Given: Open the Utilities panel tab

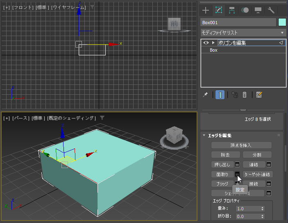Looking at the screenshot, I should click(x=271, y=10).
